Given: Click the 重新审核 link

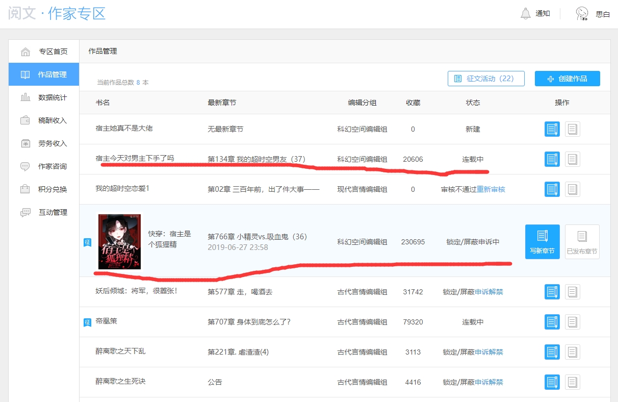Looking at the screenshot, I should 491,189.
